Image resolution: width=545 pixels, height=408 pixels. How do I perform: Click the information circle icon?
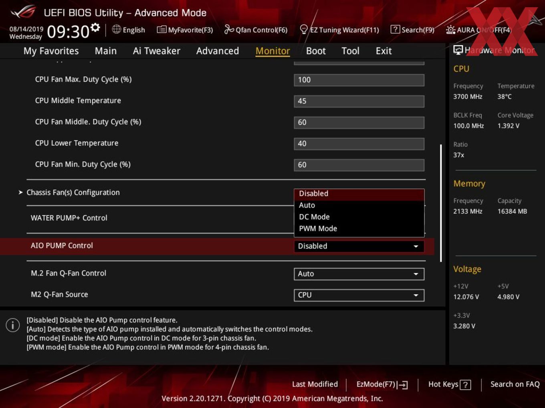click(13, 325)
